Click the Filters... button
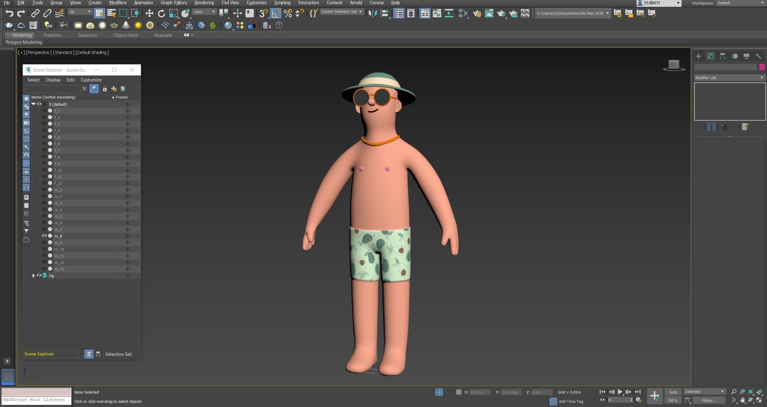 pyautogui.click(x=709, y=400)
